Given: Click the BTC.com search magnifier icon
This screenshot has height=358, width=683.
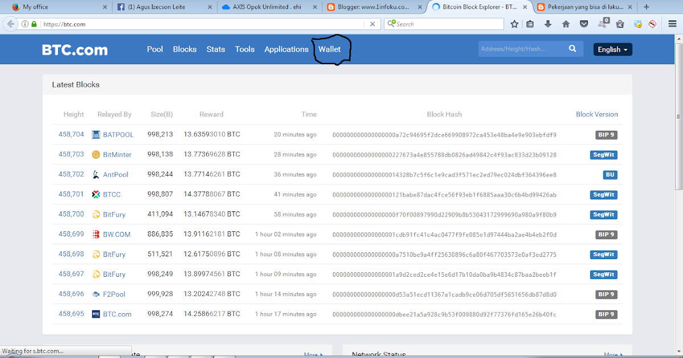Looking at the screenshot, I should (573, 49).
